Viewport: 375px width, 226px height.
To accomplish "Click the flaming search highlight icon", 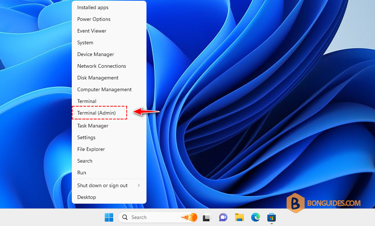I will tap(189, 217).
